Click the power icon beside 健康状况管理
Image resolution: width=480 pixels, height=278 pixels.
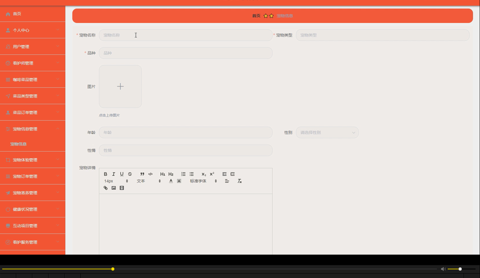click(x=8, y=209)
